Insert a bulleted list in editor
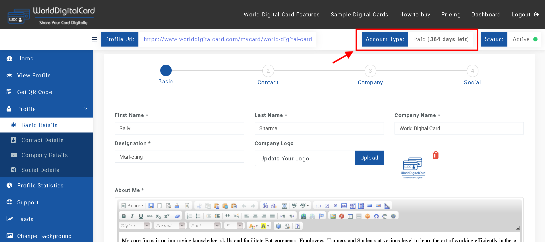This screenshot has height=242, width=545. pos(198,216)
